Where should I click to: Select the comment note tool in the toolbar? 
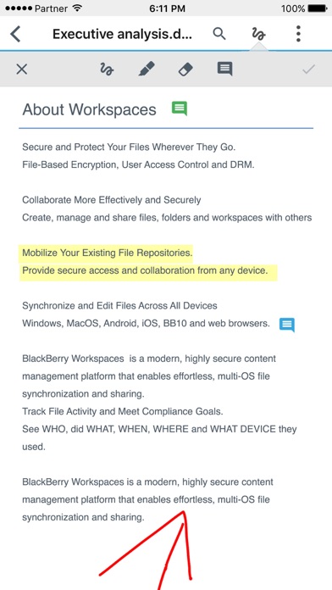[x=224, y=70]
